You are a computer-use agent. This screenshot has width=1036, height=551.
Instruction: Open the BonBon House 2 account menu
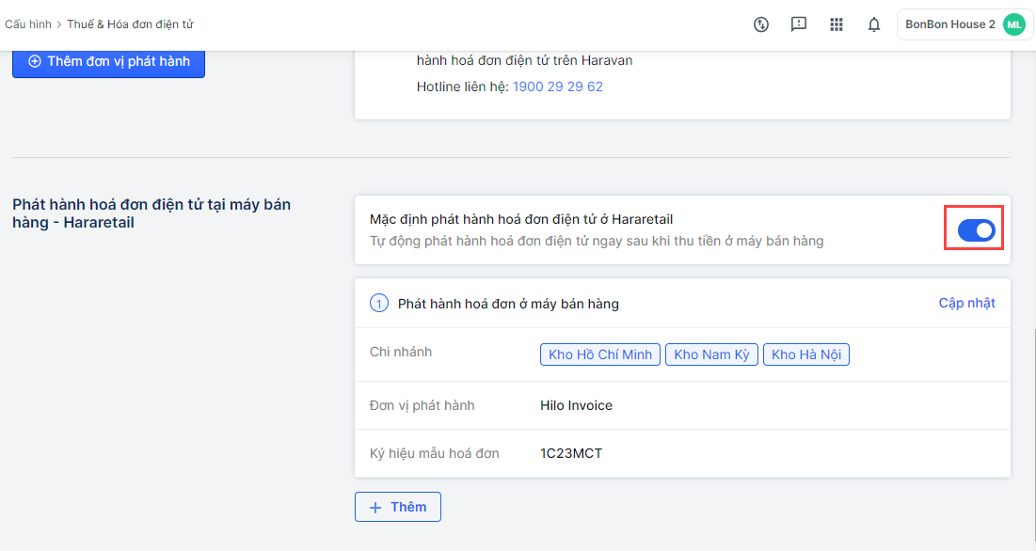[950, 24]
